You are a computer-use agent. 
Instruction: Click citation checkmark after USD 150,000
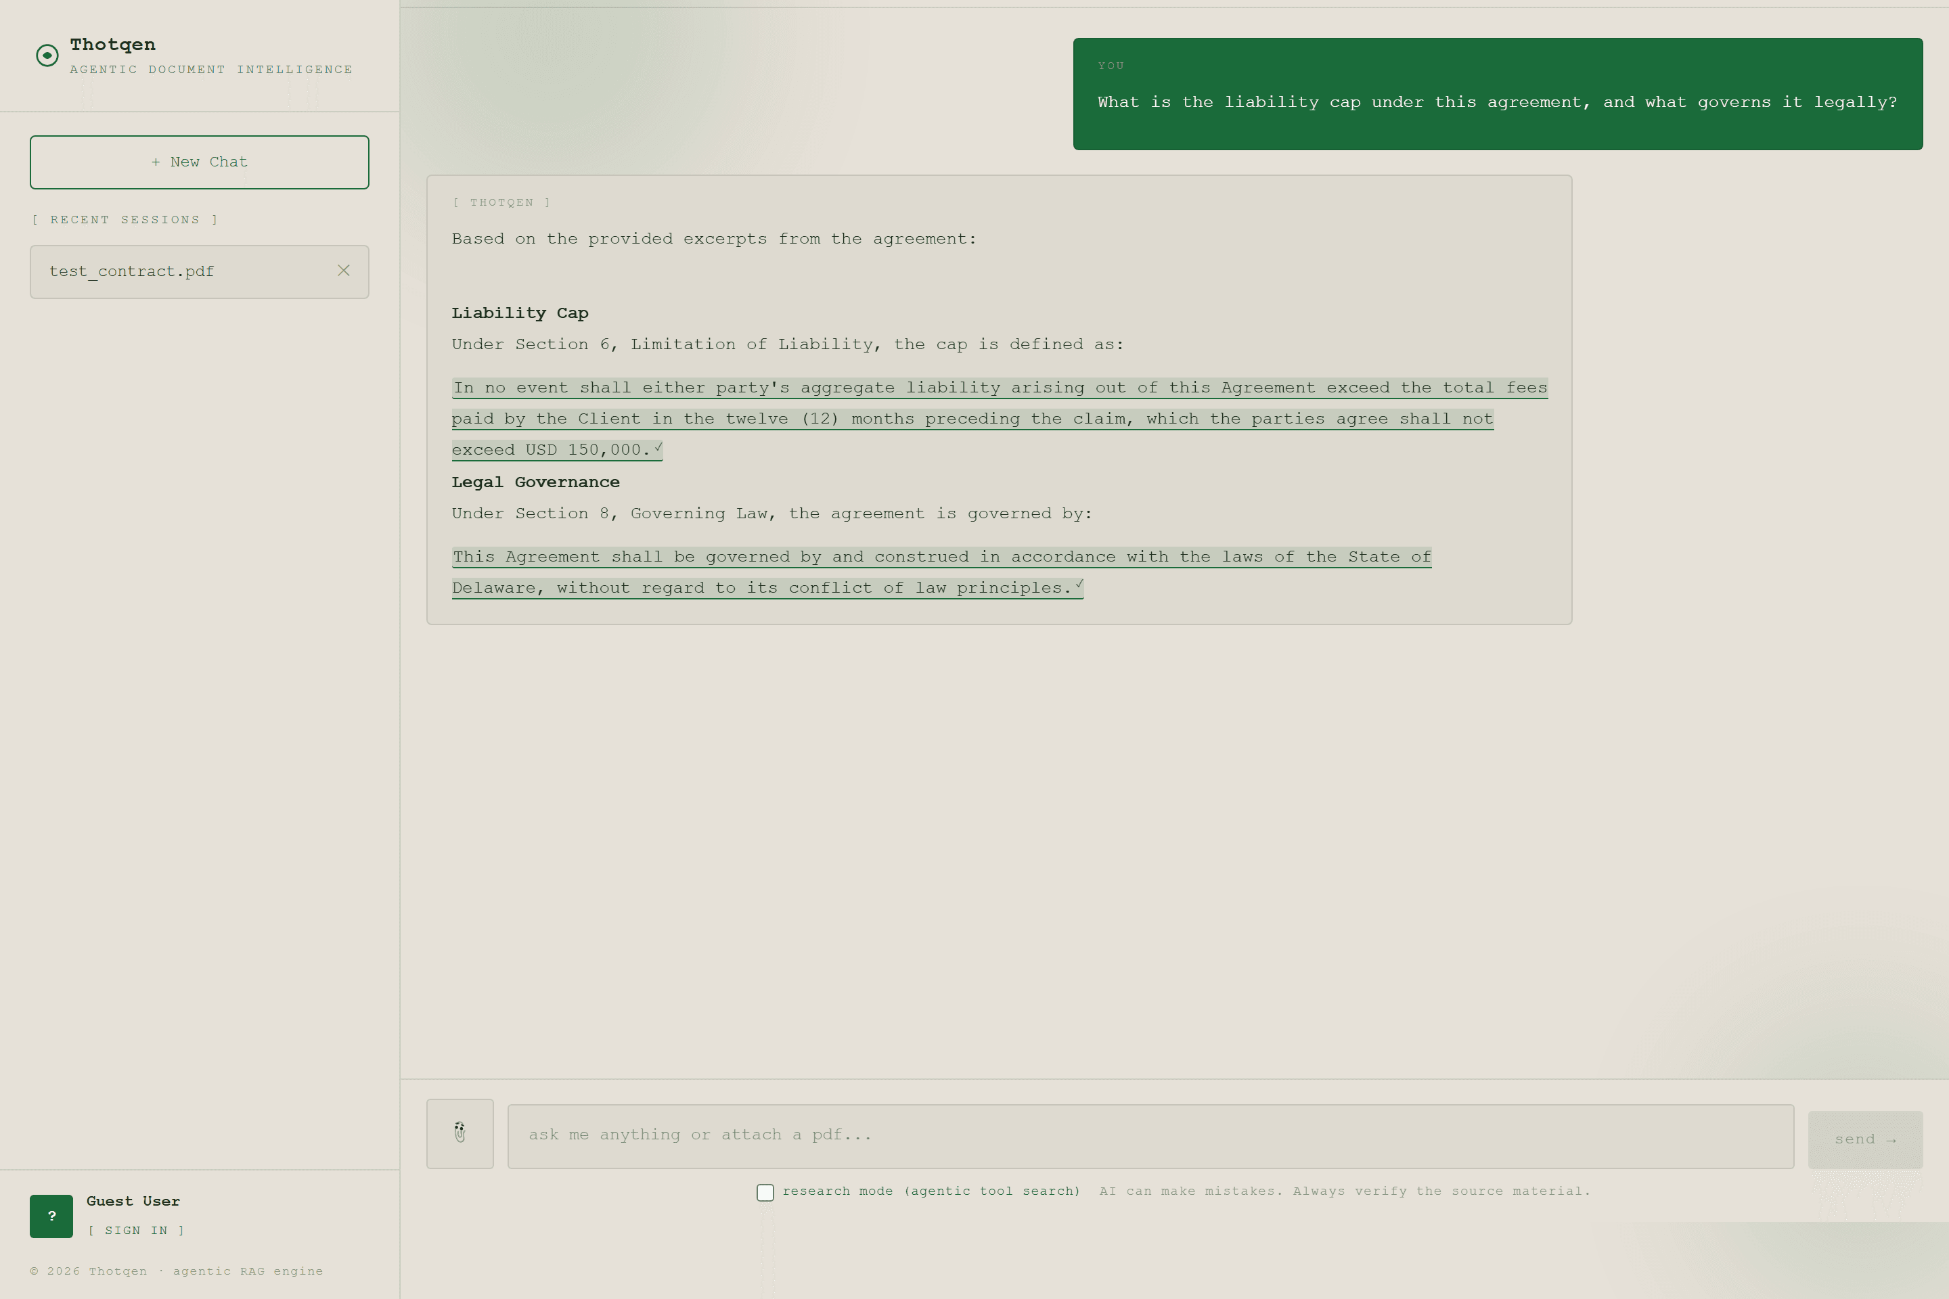point(658,447)
